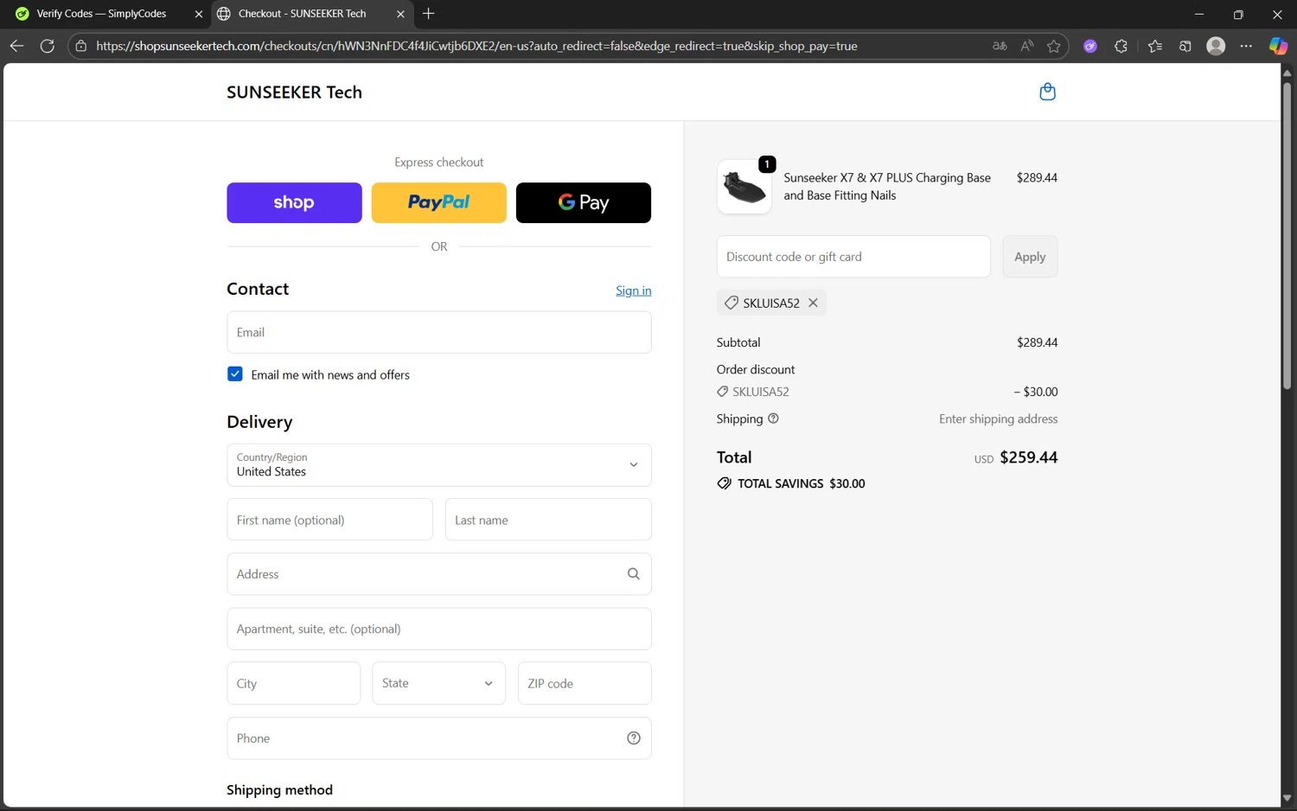Click the Sunseeker X7 Charging Base product name
This screenshot has width=1297, height=811.
pos(887,187)
